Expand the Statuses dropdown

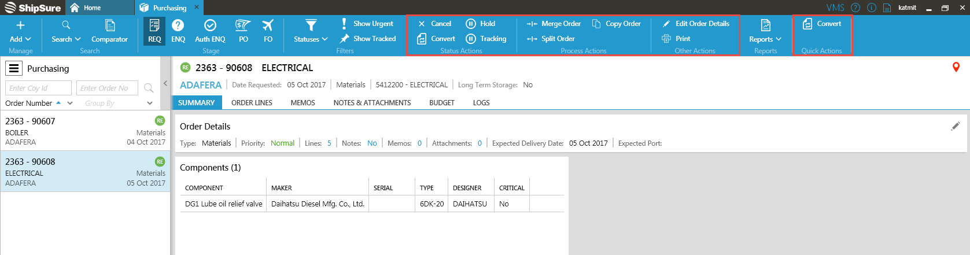pos(311,31)
